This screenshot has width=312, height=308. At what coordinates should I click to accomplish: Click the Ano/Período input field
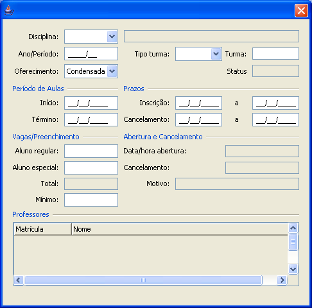[x=91, y=54]
